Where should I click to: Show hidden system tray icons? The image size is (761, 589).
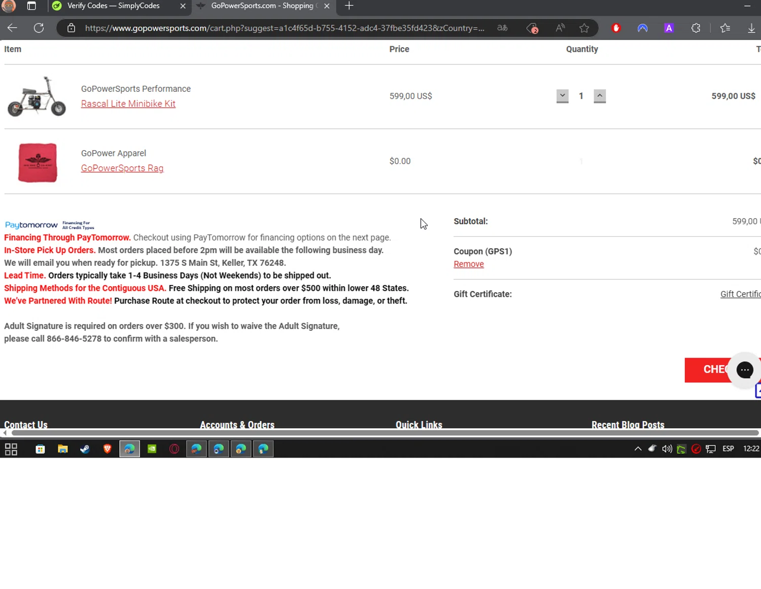point(638,449)
